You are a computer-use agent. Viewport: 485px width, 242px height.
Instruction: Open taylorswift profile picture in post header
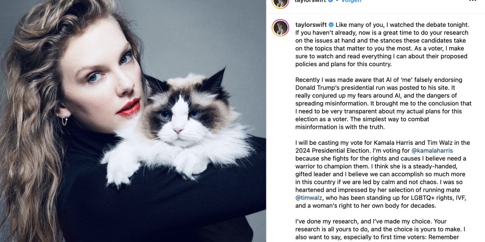(x=280, y=2)
